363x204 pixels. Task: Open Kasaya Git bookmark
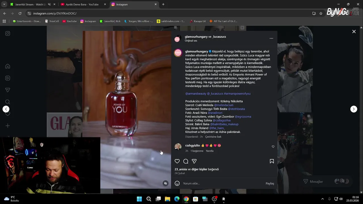pos(198,21)
